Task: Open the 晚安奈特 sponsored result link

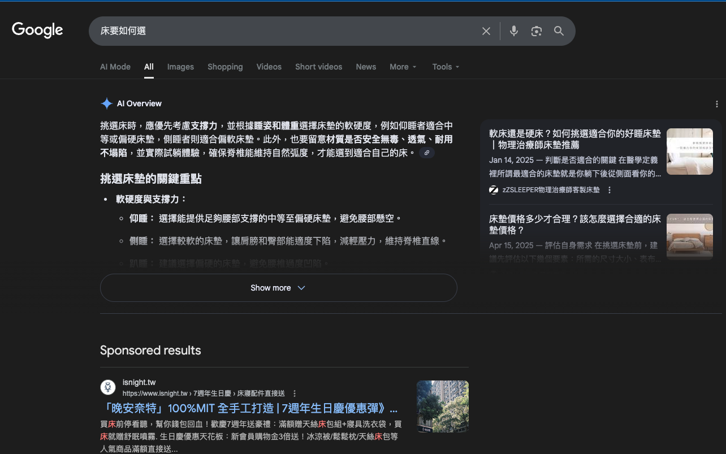Action: (249, 409)
